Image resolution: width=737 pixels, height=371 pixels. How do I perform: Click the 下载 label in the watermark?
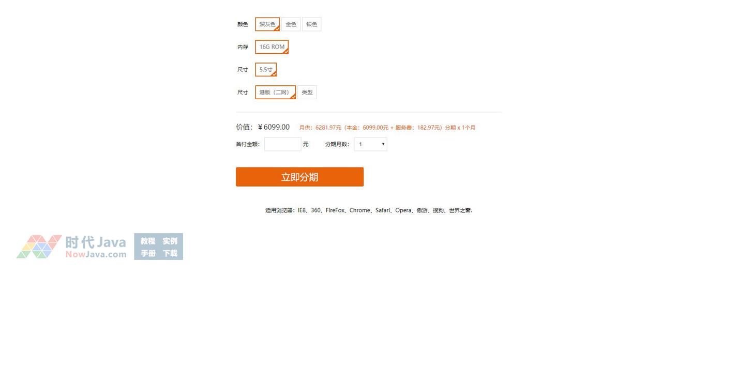click(x=170, y=253)
